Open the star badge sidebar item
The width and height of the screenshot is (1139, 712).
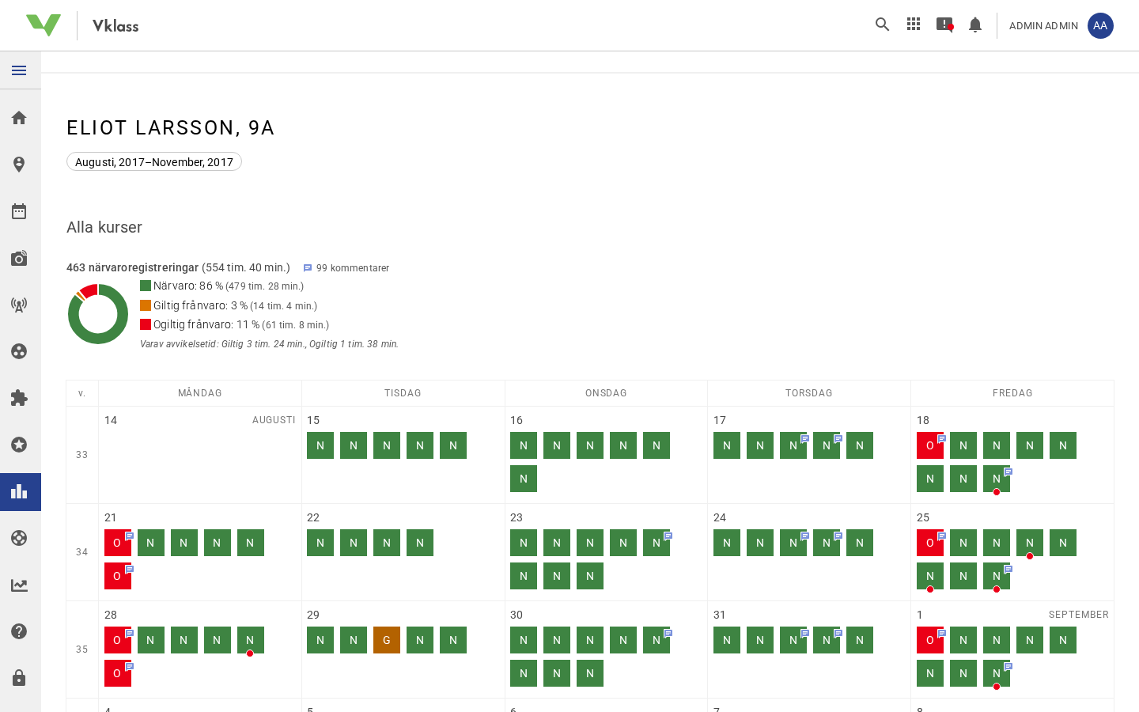click(20, 445)
